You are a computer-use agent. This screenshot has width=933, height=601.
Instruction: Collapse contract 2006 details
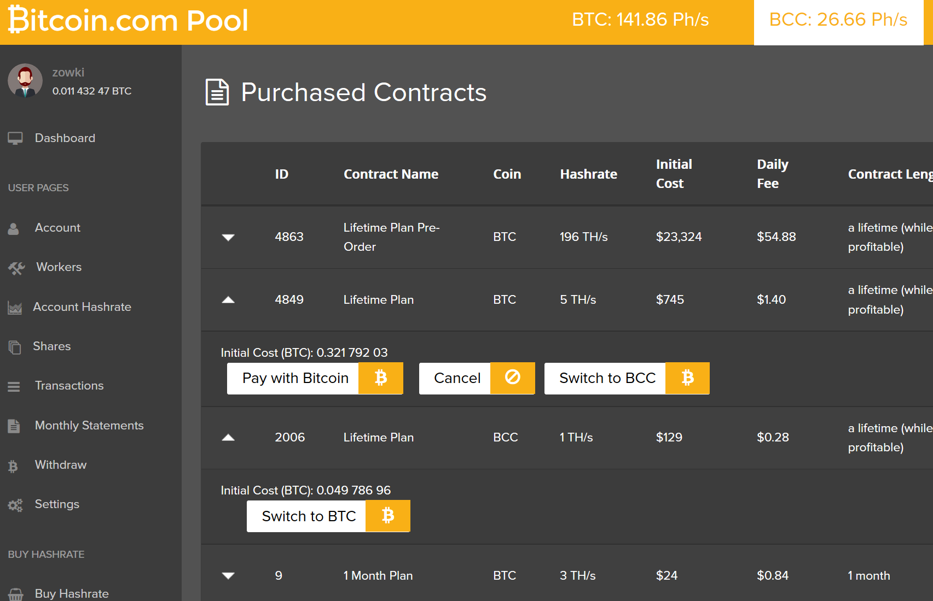[x=228, y=437]
